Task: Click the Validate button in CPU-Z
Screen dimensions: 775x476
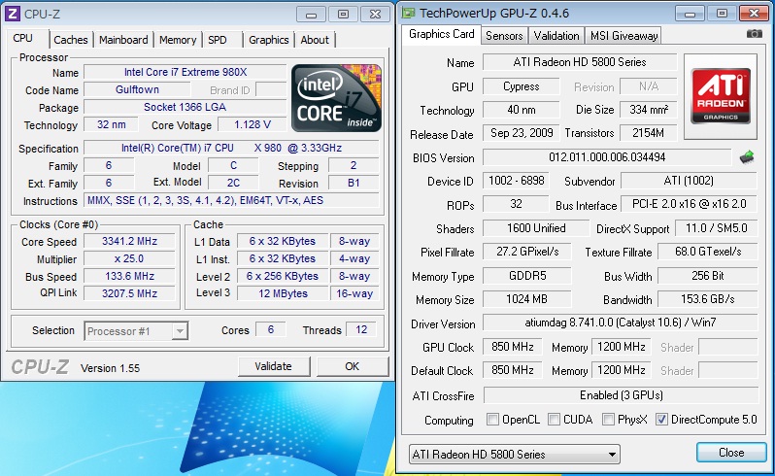Action: [273, 366]
